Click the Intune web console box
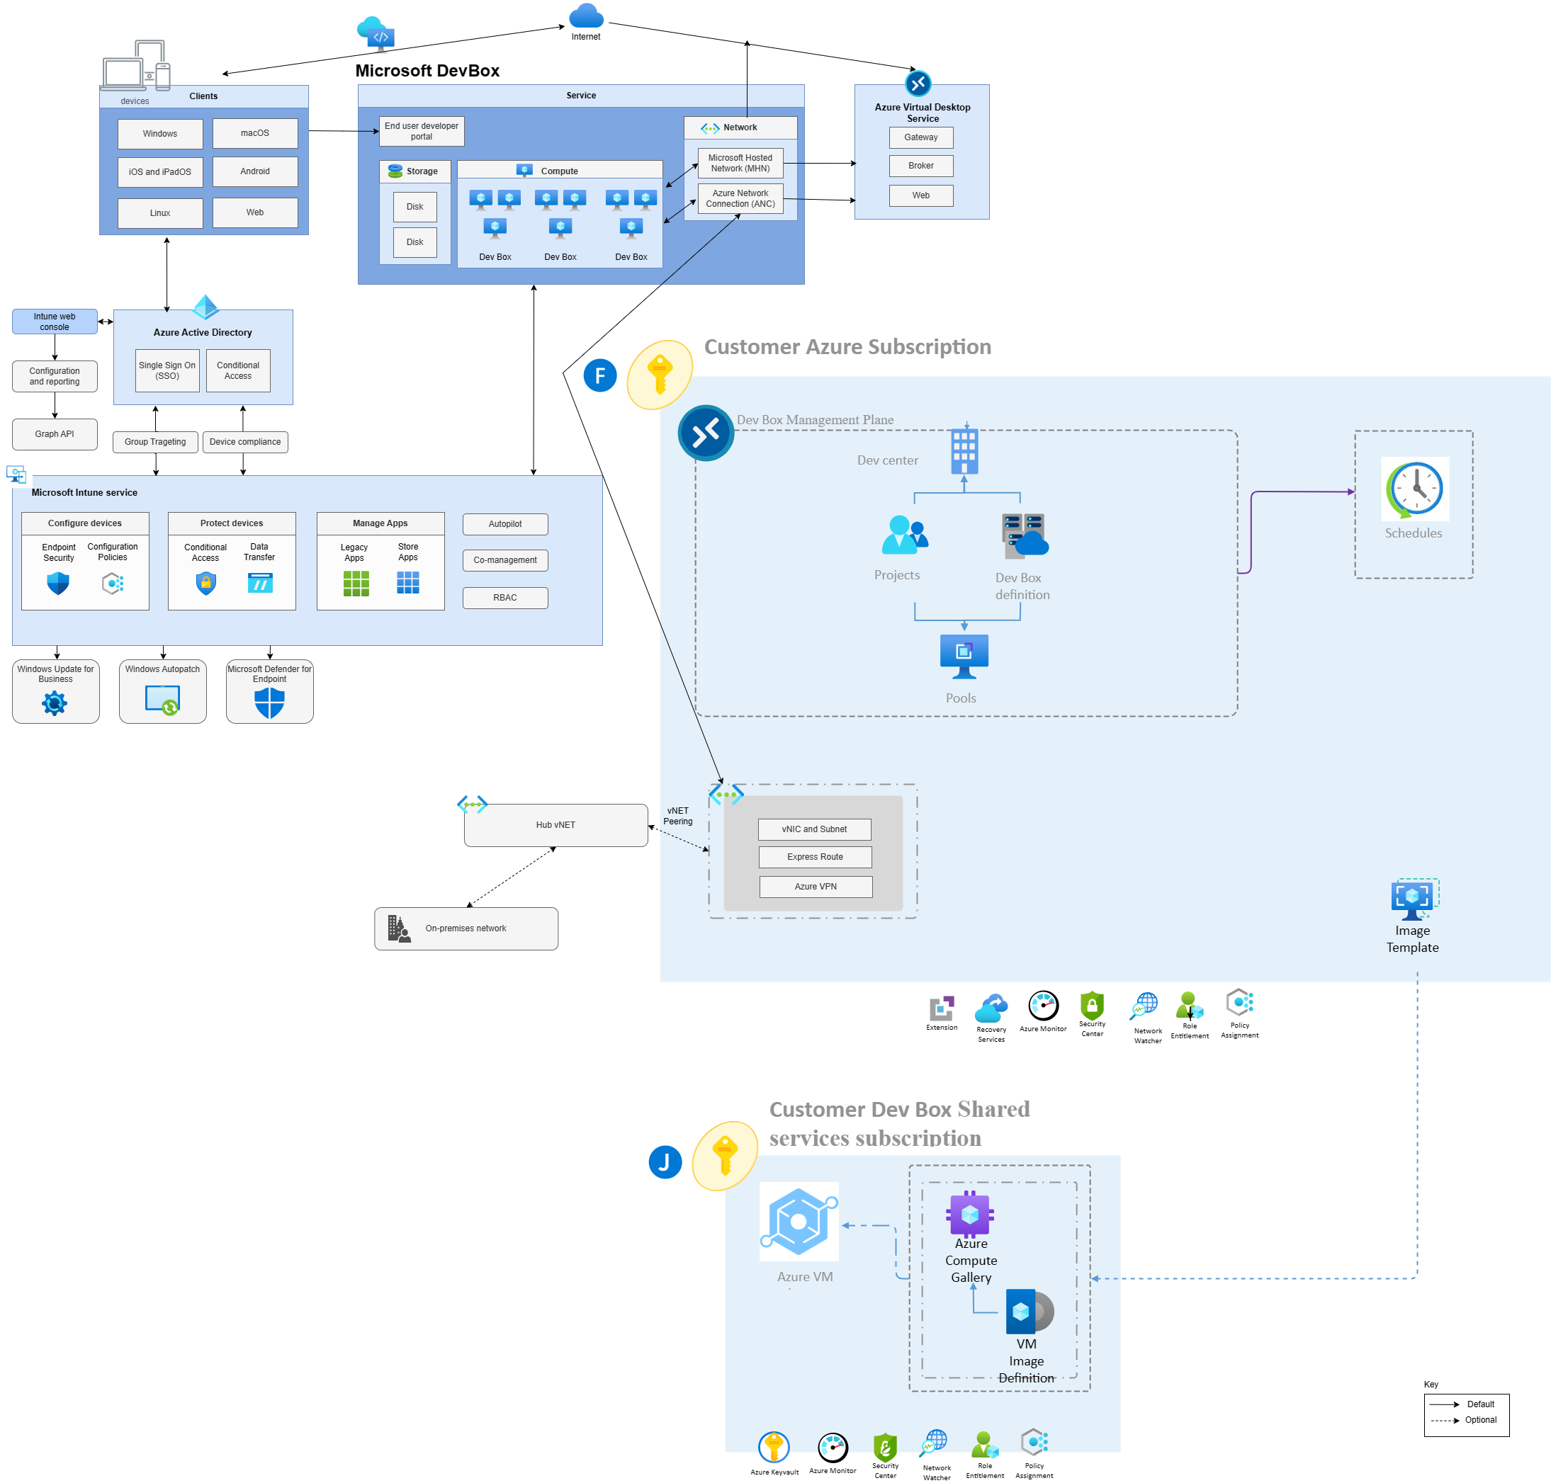 (55, 322)
